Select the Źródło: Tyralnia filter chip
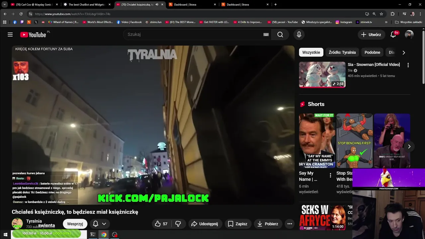 click(x=342, y=52)
